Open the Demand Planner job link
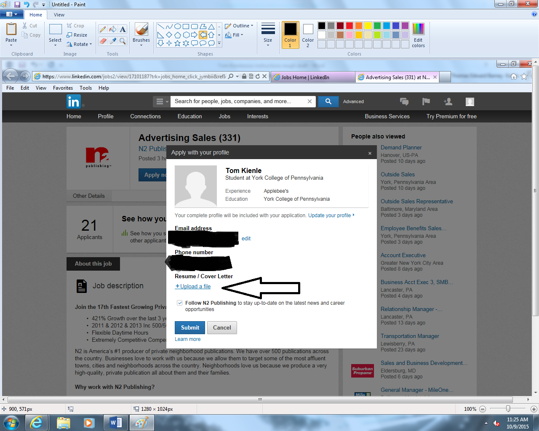Image resolution: width=539 pixels, height=431 pixels. 401,147
